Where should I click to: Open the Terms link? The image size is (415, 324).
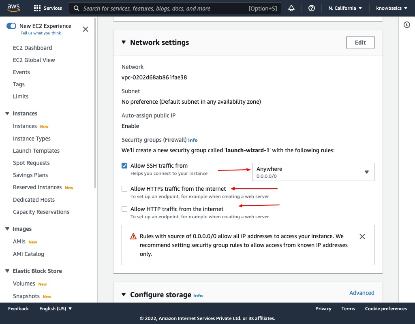pos(348,309)
